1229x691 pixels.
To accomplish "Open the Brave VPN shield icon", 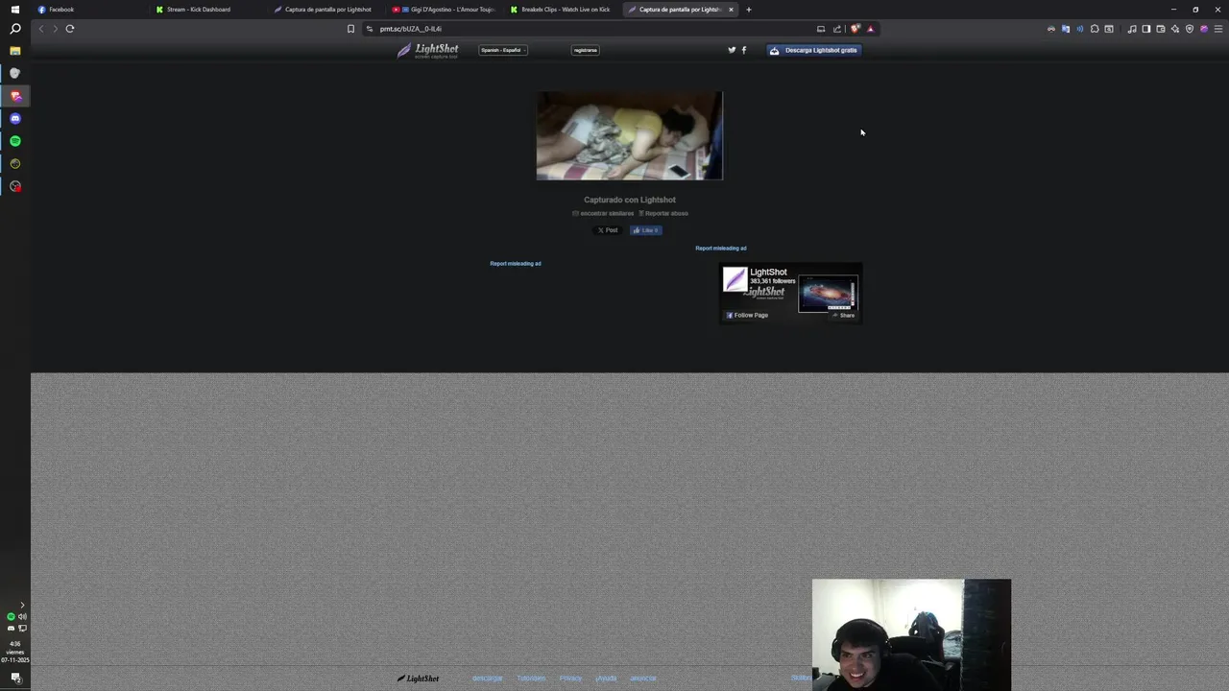I will tap(1190, 29).
